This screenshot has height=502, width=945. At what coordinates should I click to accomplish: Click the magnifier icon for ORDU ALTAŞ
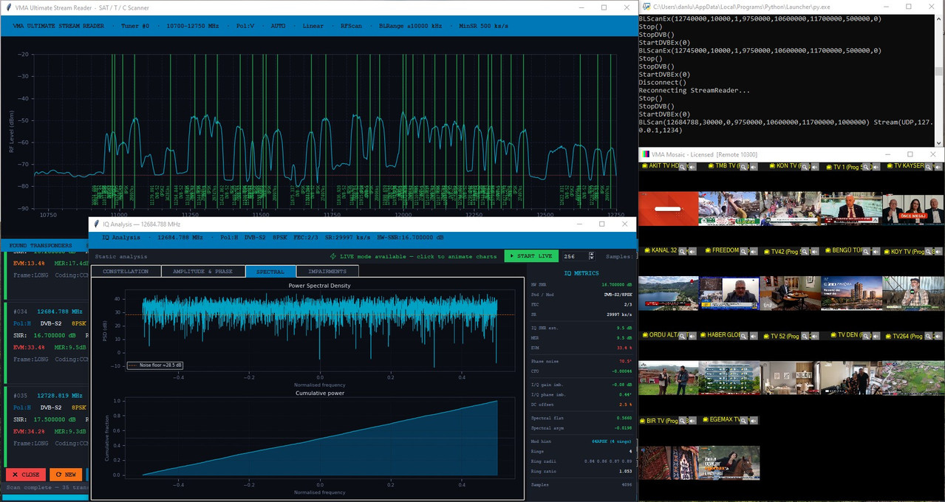(682, 337)
